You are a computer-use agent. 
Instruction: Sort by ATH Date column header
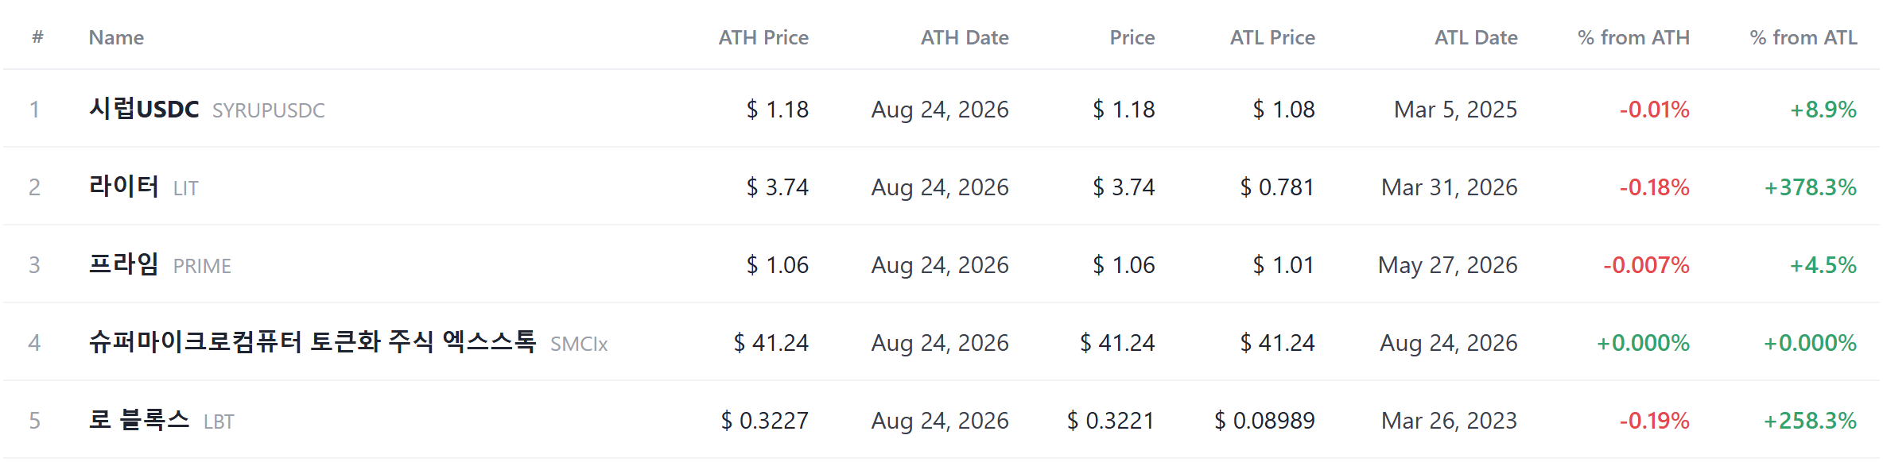965,37
